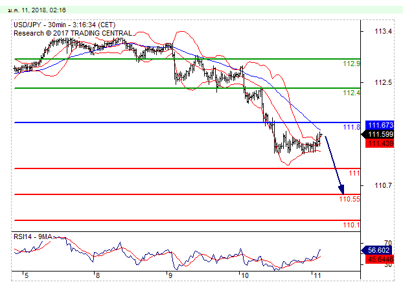403x289 pixels.
Task: Click the date axis label '5'
Action: (26, 275)
